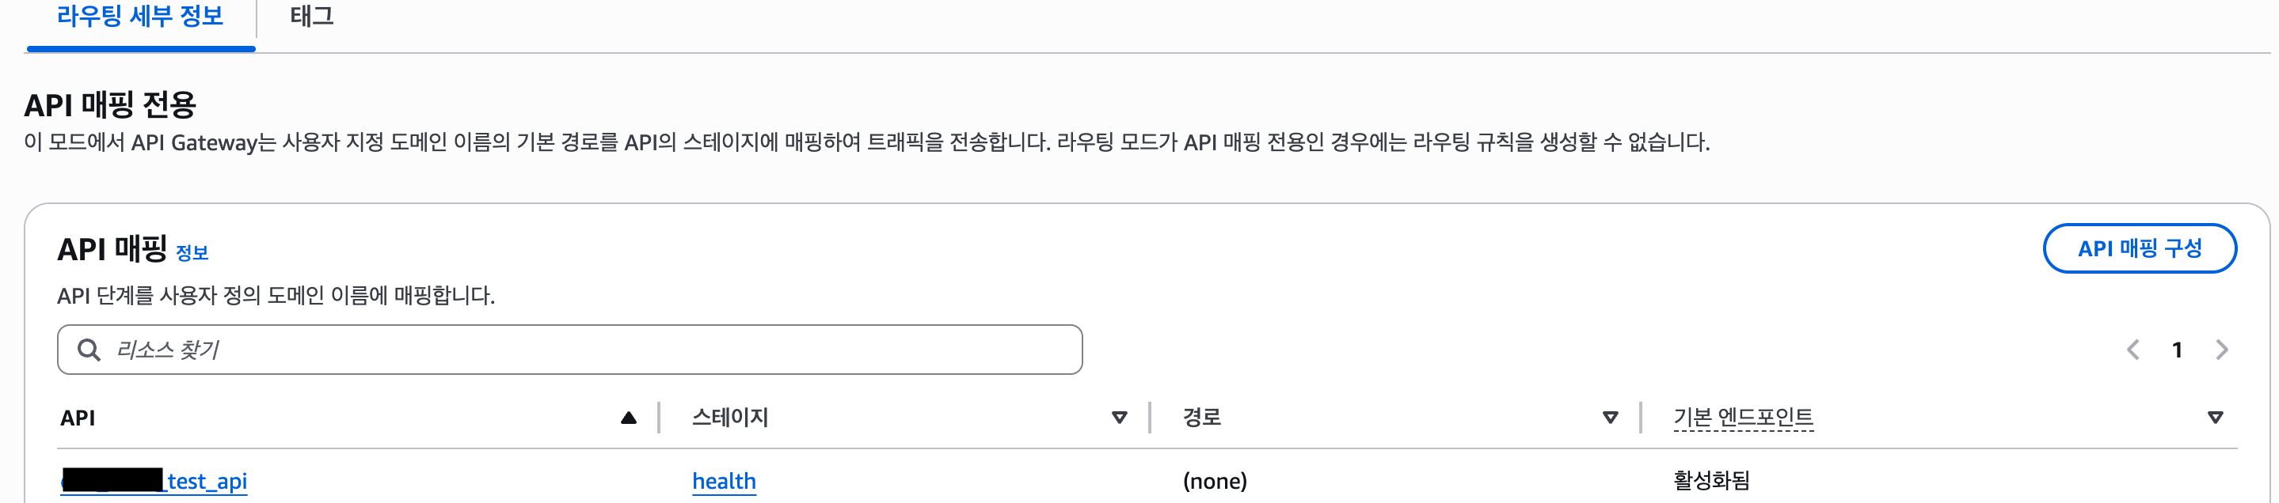Click the sort arrow on the 기본 엔드포인트 column
The width and height of the screenshot is (2279, 503).
2216,418
